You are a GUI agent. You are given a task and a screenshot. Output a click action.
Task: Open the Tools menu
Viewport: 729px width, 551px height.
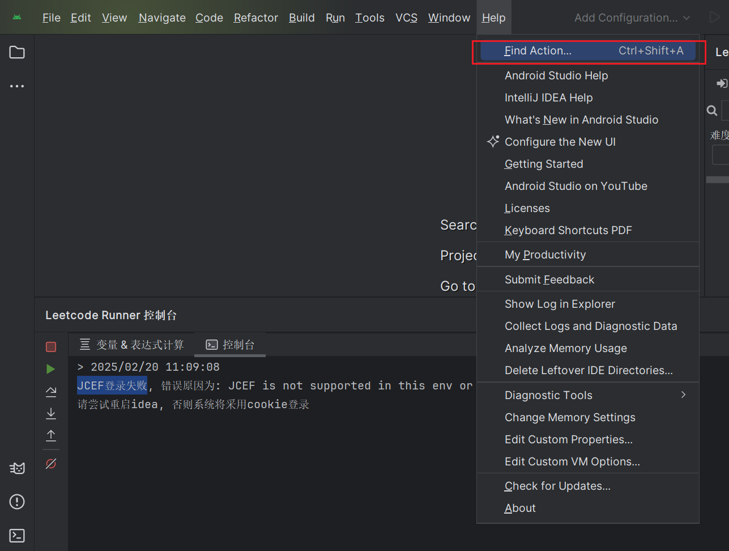point(370,18)
